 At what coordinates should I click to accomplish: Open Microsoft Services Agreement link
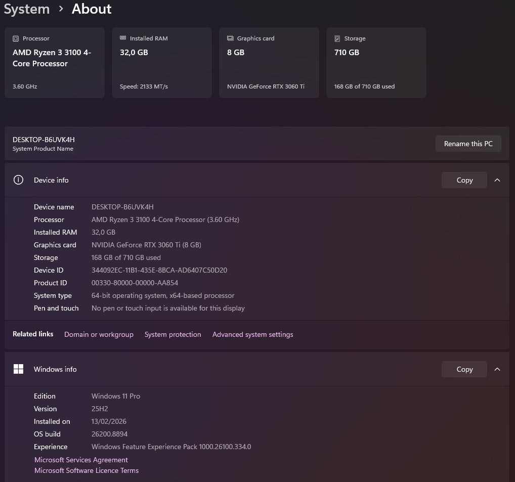[x=81, y=460]
